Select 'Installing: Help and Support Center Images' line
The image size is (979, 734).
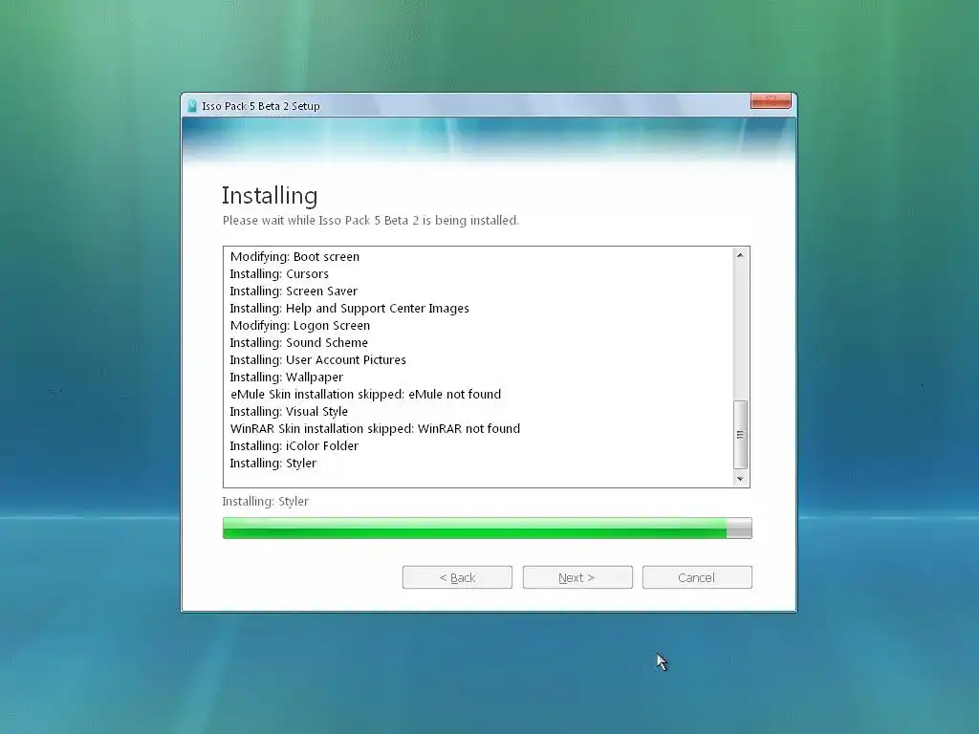[x=349, y=309]
